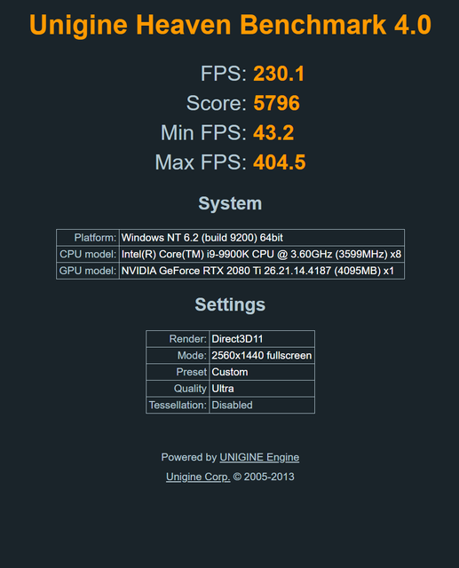This screenshot has height=568, width=459.
Task: Click the Tessellation: label cell
Action: tap(178, 405)
